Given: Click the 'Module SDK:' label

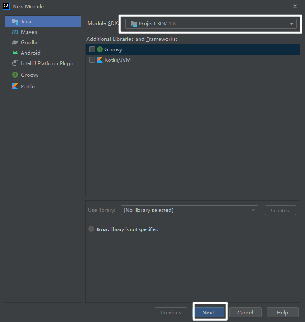Looking at the screenshot, I should [x=103, y=23].
